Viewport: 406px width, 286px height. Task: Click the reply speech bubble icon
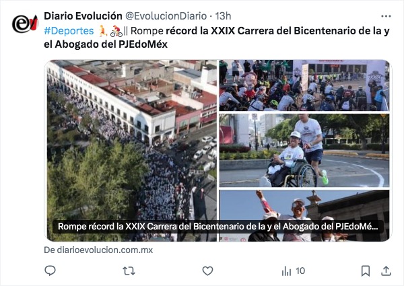coord(50,271)
